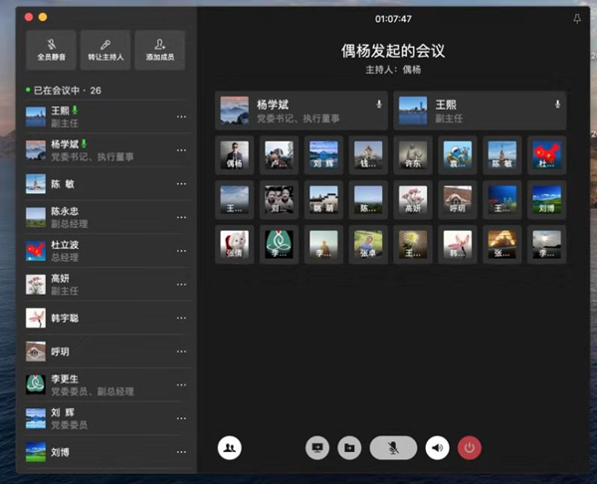Click 呼玥 avatar in the participant list

coord(36,352)
